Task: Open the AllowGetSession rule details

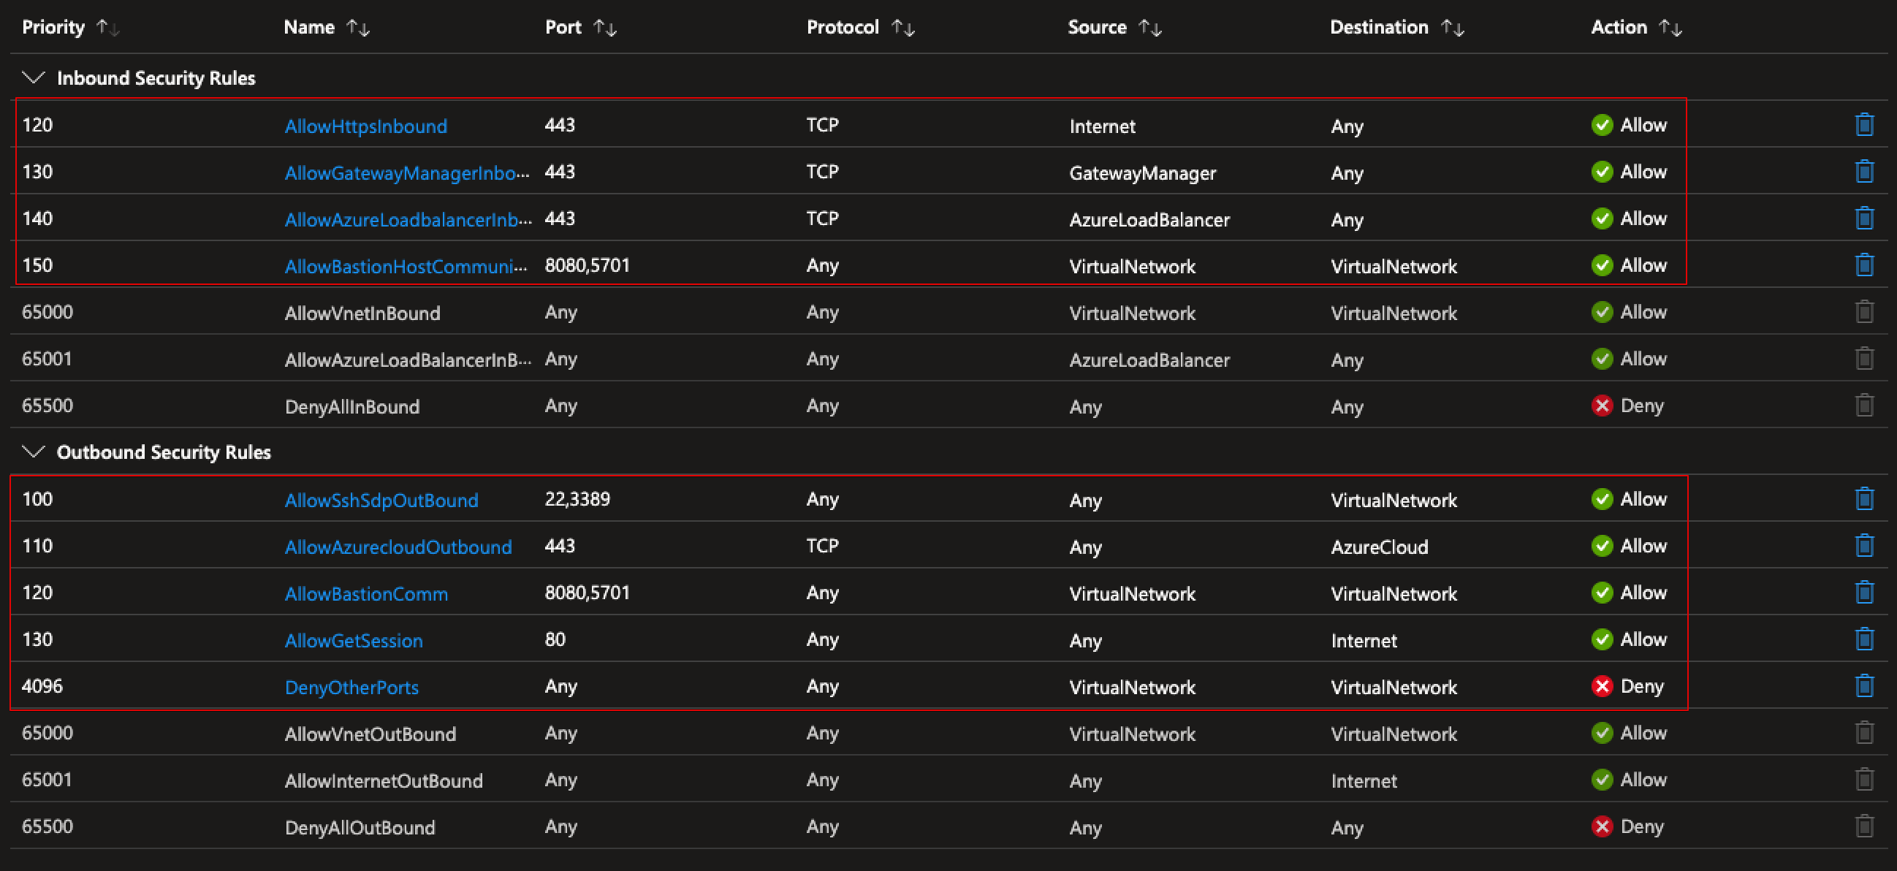Action: (x=354, y=641)
